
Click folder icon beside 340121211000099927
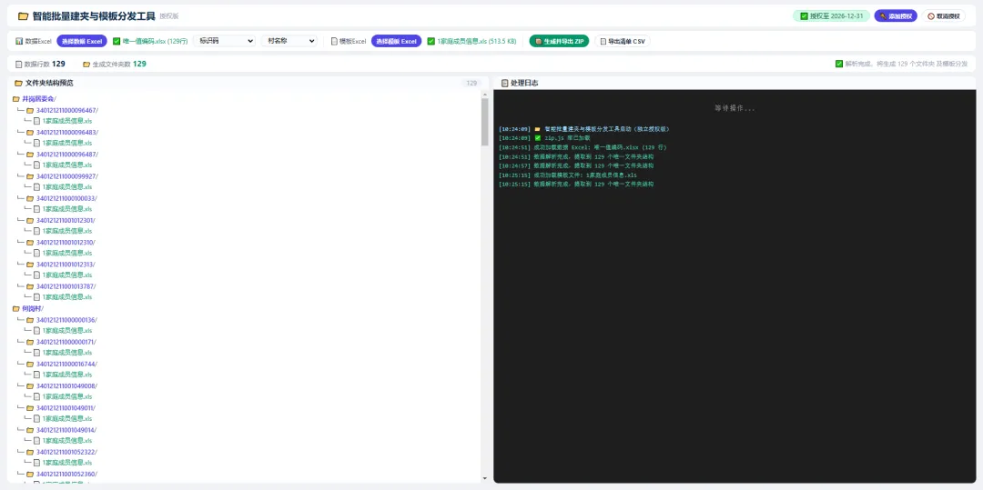point(29,176)
